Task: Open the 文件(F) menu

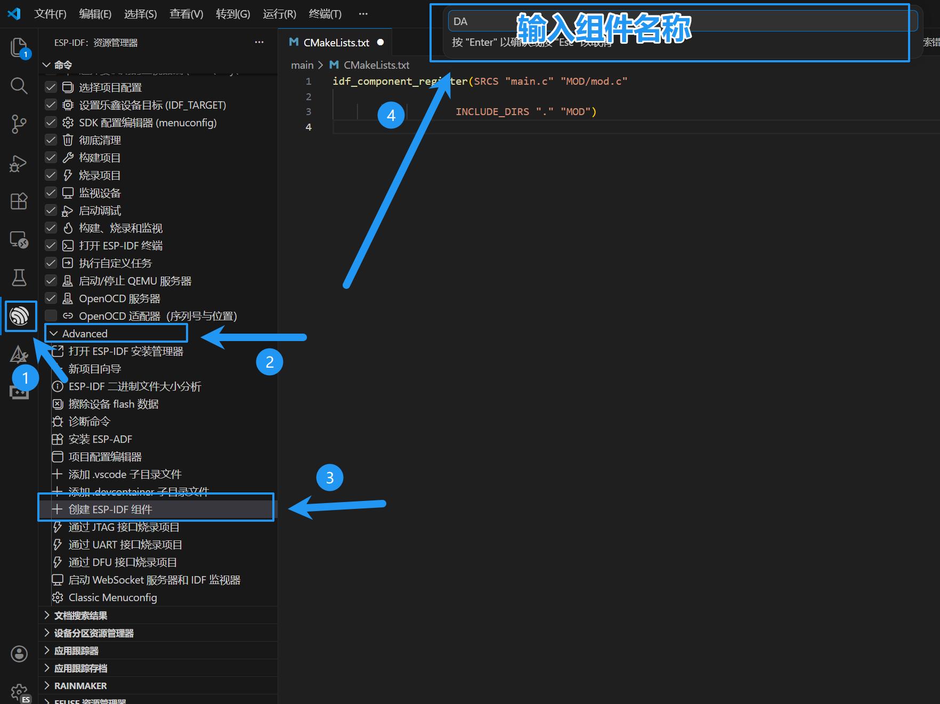Action: tap(50, 14)
